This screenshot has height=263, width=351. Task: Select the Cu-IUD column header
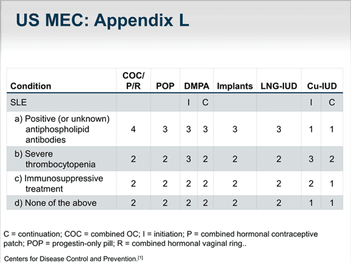(x=322, y=86)
